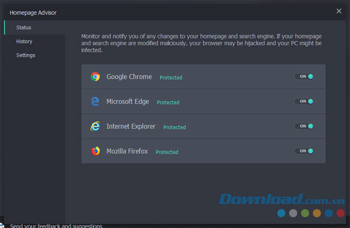Click the Homepage Advisor window title
The width and height of the screenshot is (350, 228).
[33, 13]
